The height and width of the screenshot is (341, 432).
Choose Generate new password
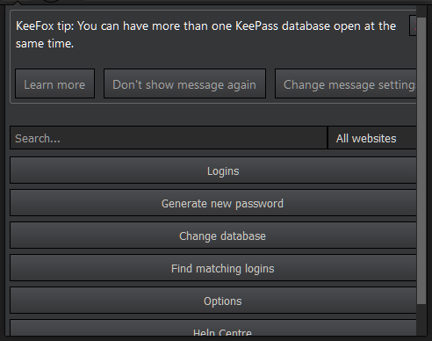[x=213, y=203]
